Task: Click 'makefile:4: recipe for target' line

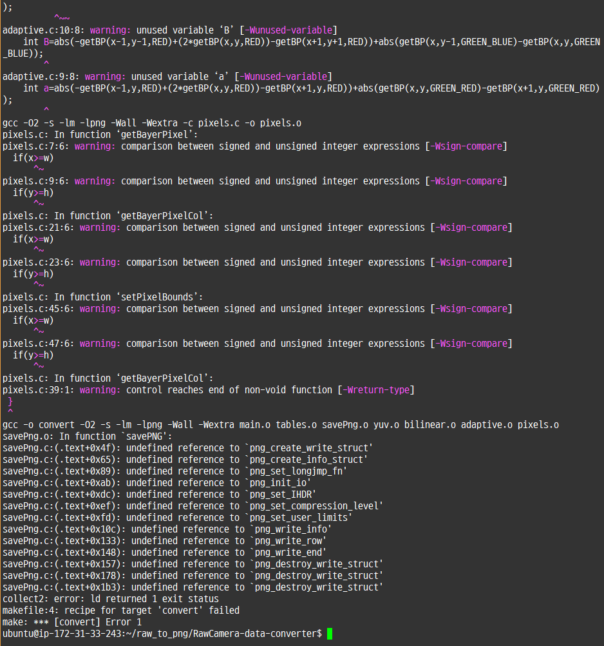Action: click(121, 611)
